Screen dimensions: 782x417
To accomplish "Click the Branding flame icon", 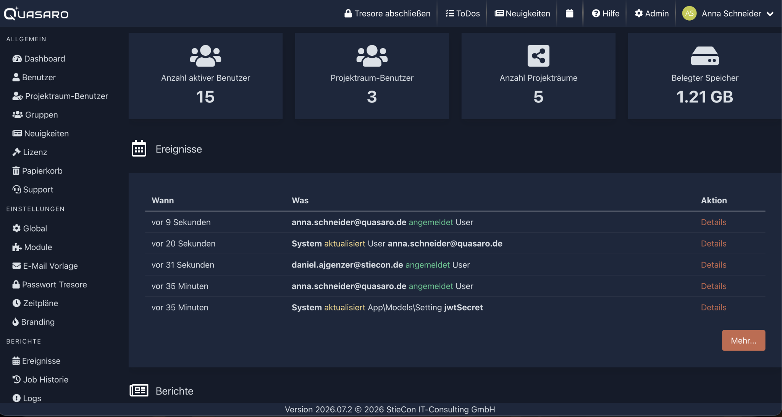I will coord(16,322).
